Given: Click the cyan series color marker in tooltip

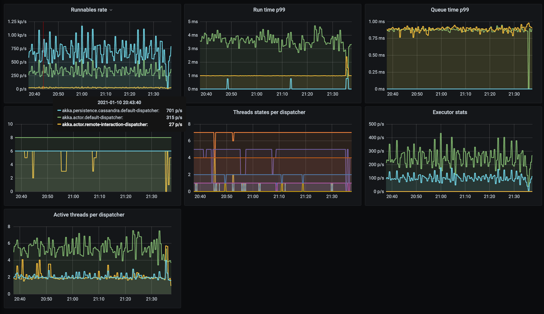Looking at the screenshot, I should click(x=59, y=110).
